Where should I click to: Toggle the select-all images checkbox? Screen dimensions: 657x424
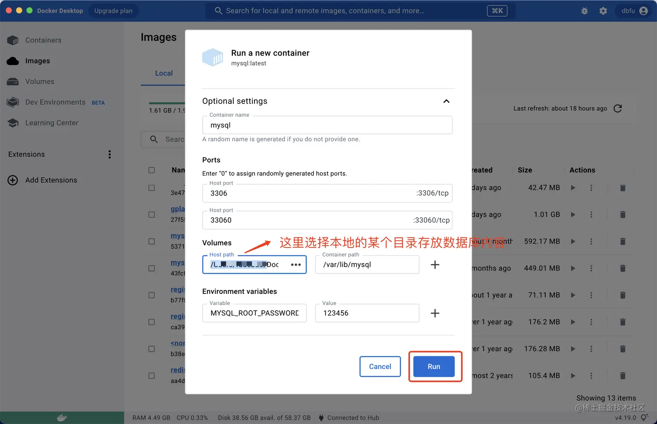pyautogui.click(x=152, y=170)
